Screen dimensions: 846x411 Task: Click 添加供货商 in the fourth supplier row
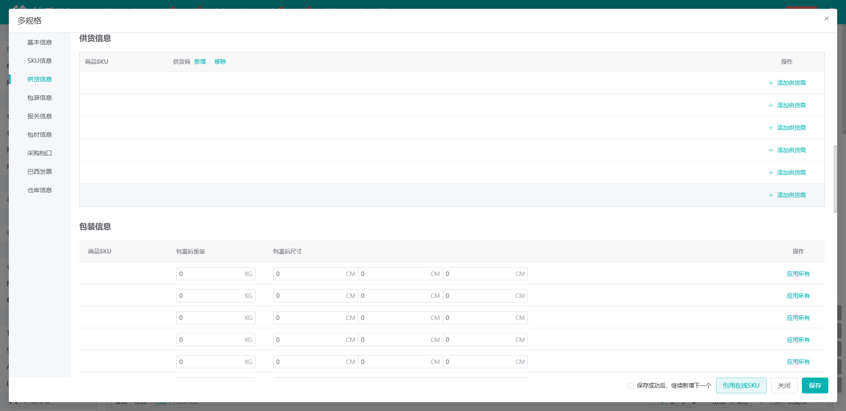[x=791, y=150]
